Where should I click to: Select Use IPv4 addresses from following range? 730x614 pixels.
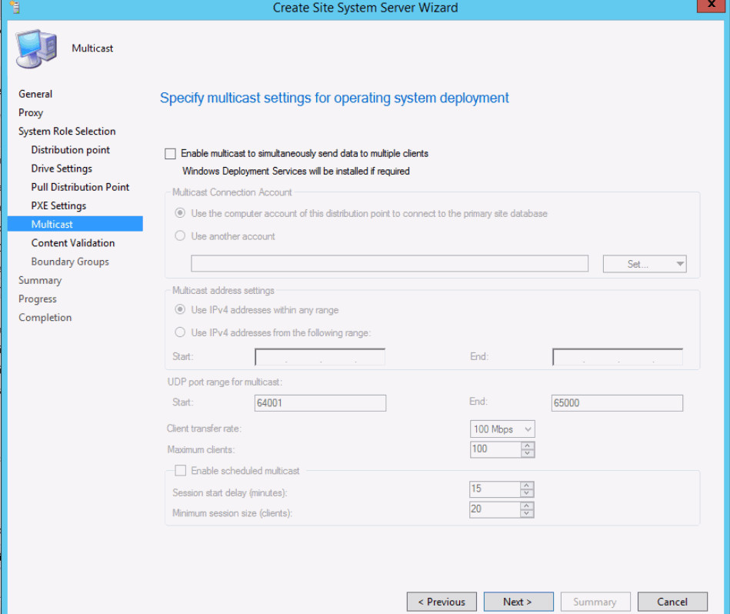tap(180, 332)
